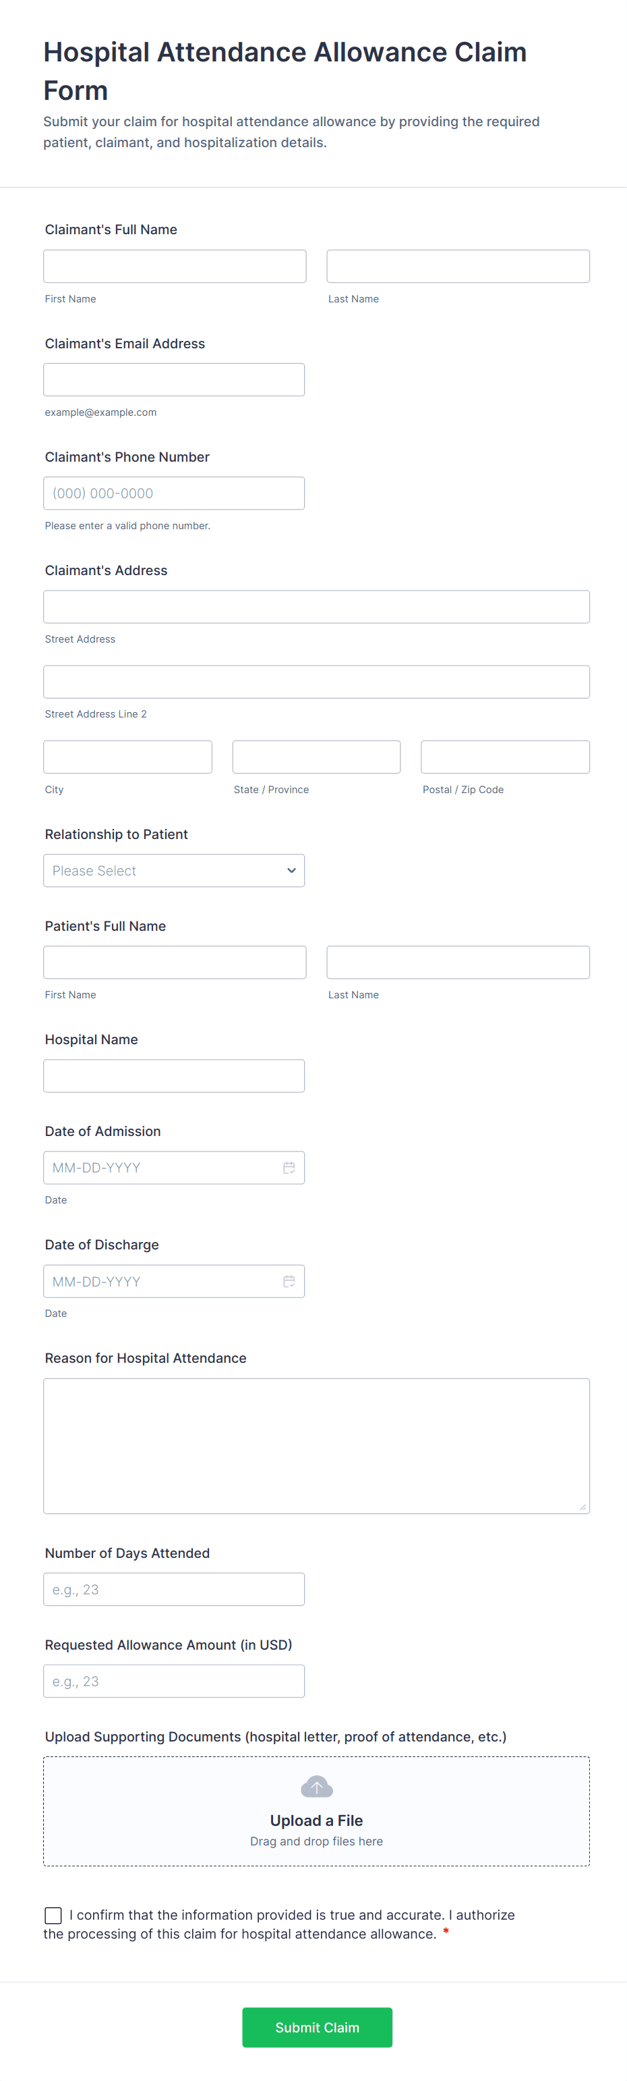627x2081 pixels.
Task: Focus the claimant's First Name field
Action: click(x=175, y=267)
